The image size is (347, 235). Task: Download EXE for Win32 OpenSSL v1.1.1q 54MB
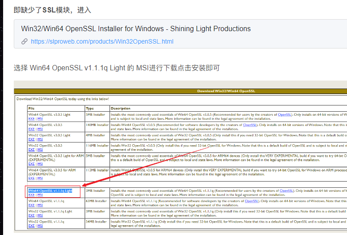tap(32, 226)
